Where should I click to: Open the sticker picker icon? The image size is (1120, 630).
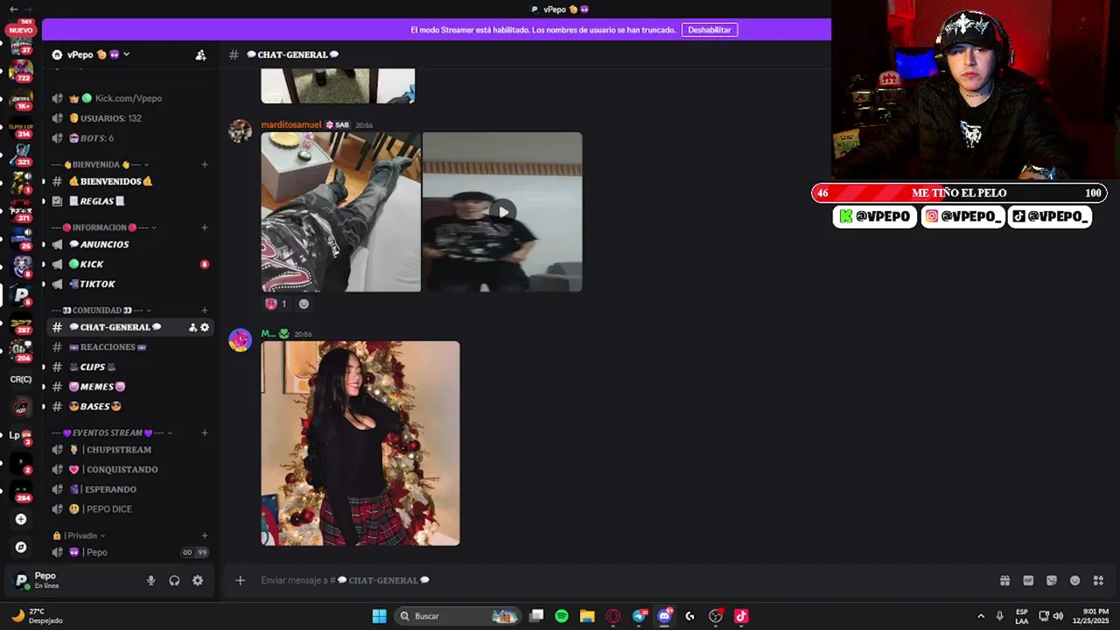(x=1052, y=580)
